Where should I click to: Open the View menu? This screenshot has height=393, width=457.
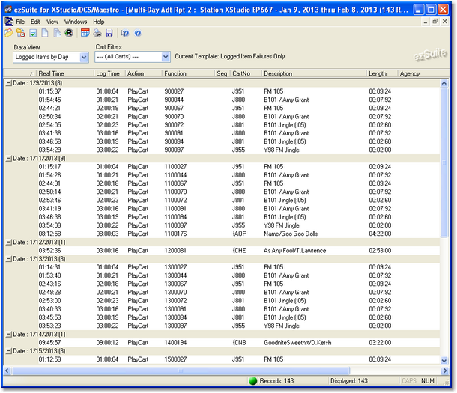click(52, 22)
